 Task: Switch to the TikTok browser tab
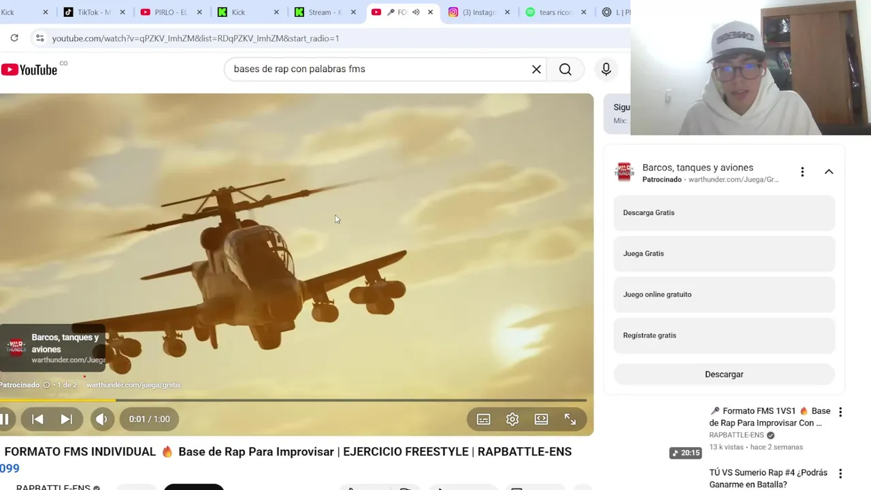coord(94,12)
